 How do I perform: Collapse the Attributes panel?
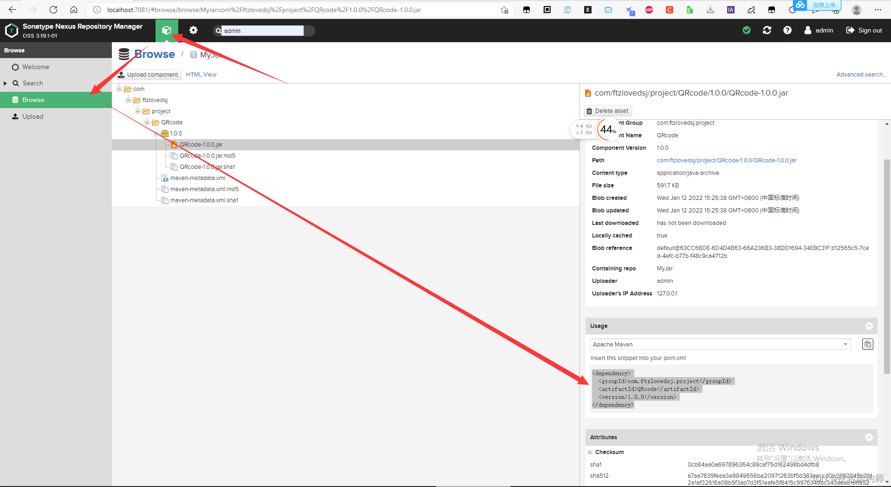tap(869, 437)
